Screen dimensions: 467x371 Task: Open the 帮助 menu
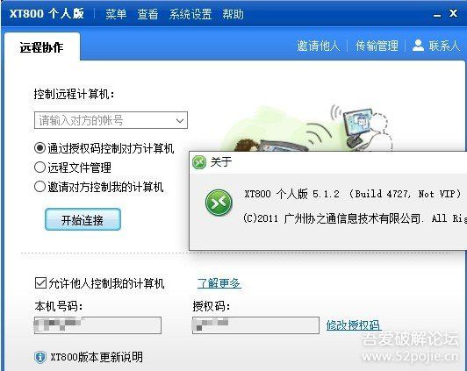233,14
